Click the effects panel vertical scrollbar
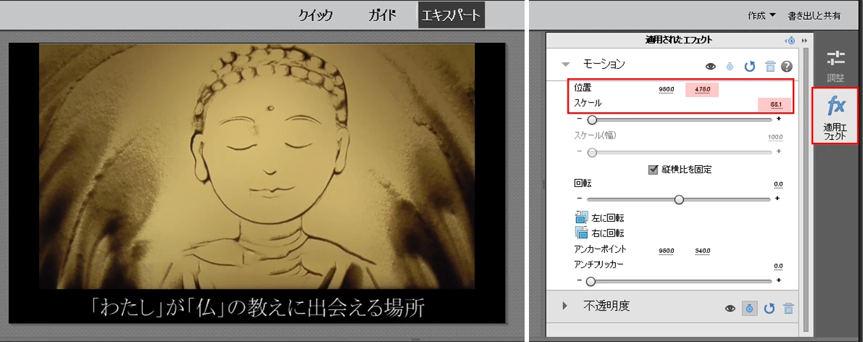The height and width of the screenshot is (342, 863). point(806,189)
